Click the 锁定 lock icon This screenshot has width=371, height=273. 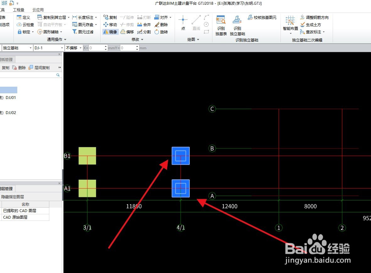click(20, 32)
